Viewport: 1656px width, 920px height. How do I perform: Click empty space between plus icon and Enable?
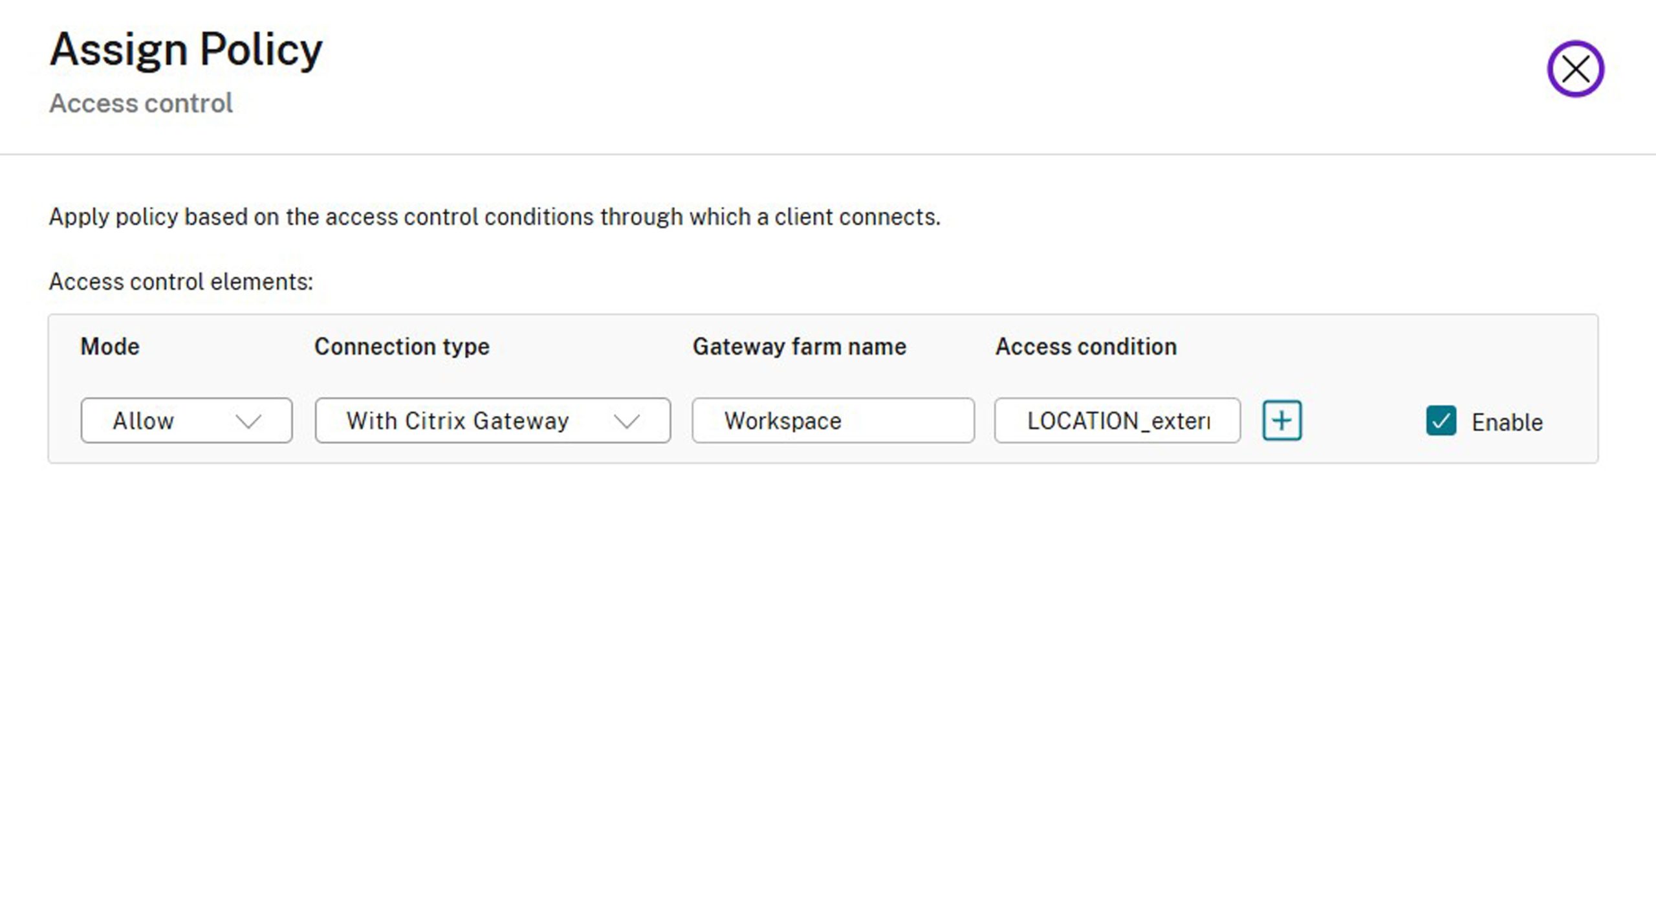(1364, 421)
